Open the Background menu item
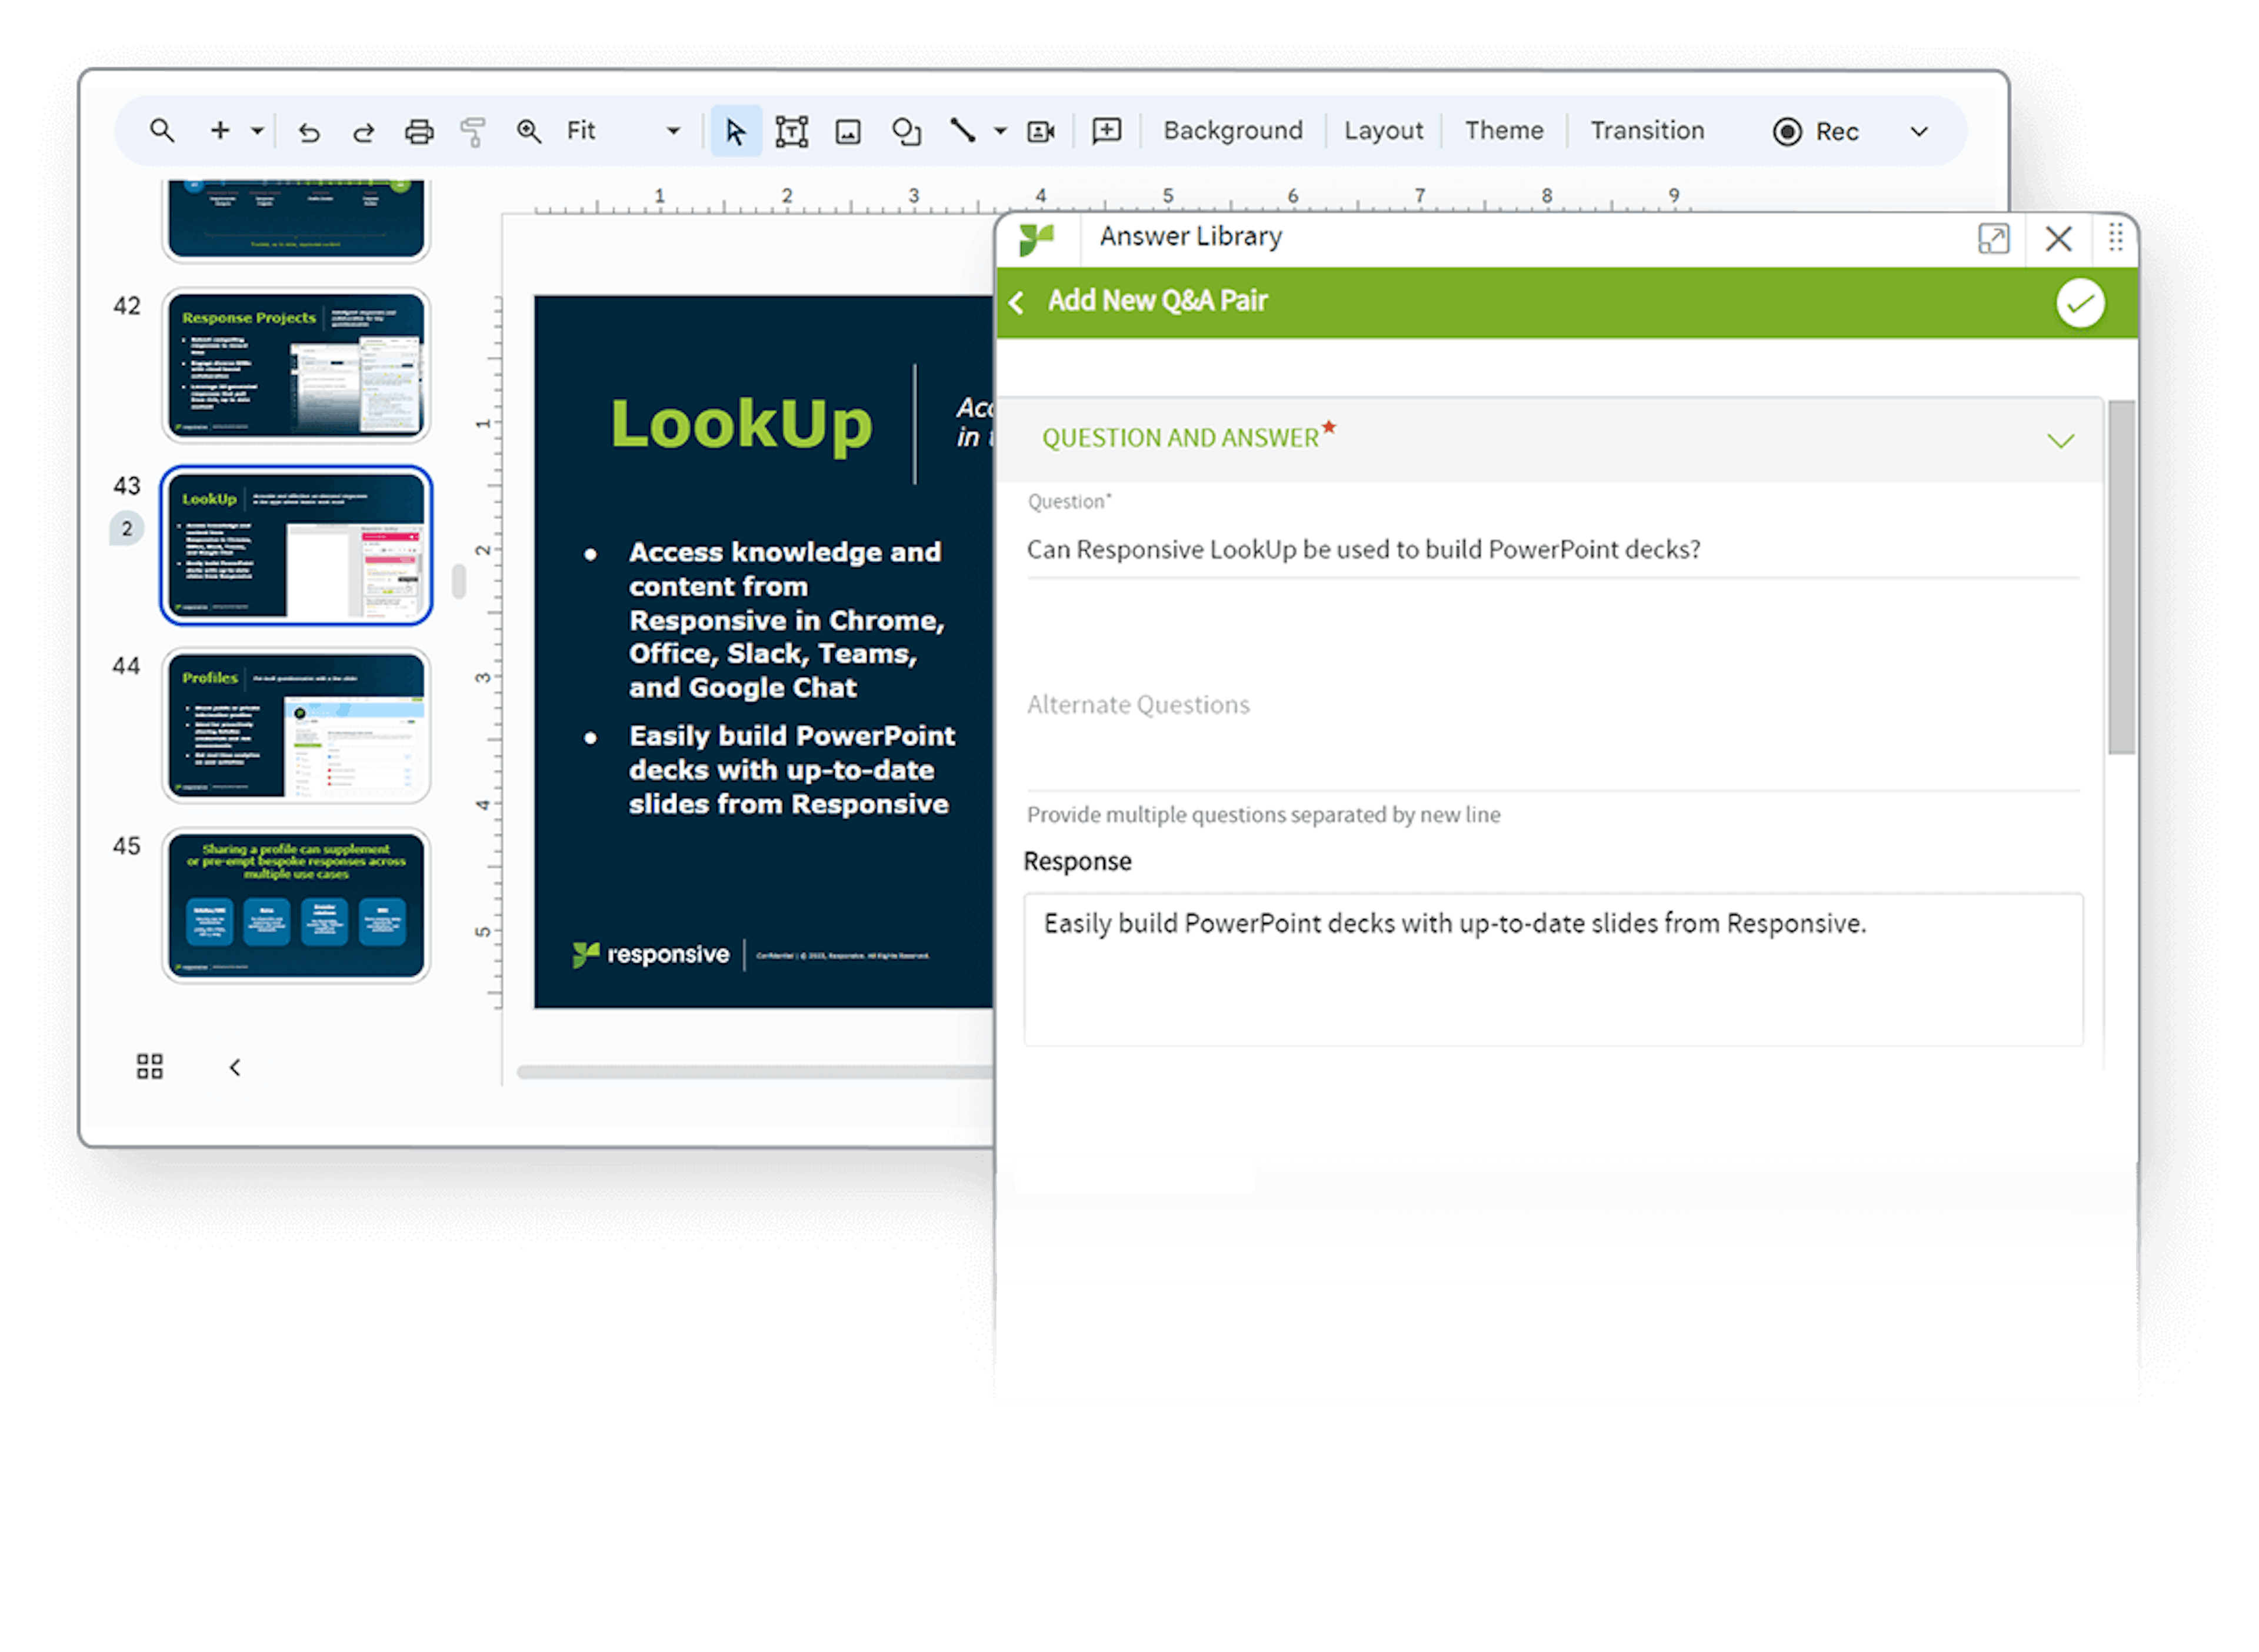Screen dimensions: 2259x1652 pyautogui.click(x=1232, y=131)
